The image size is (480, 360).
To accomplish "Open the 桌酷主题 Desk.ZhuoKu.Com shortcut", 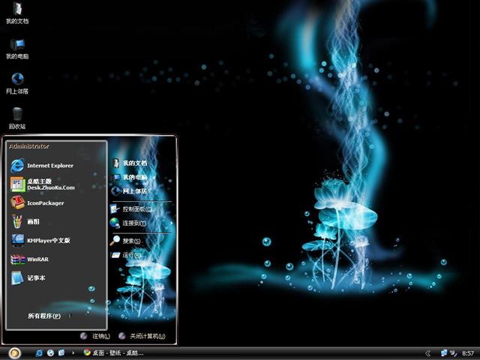I will [x=49, y=184].
